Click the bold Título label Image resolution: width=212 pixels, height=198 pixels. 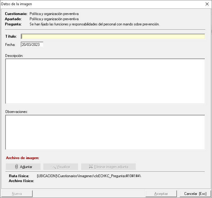[11, 36]
